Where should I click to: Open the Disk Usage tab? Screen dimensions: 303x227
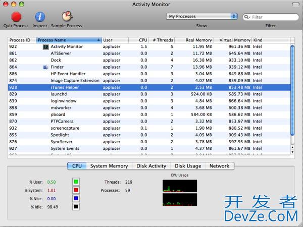(188, 166)
